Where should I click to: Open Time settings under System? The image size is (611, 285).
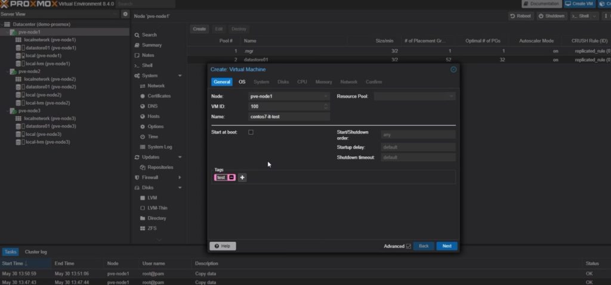click(x=153, y=137)
